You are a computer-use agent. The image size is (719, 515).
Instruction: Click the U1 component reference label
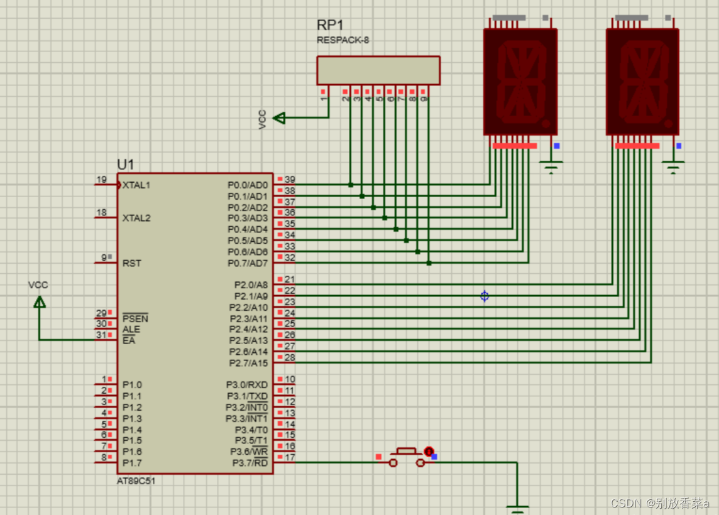(x=125, y=164)
